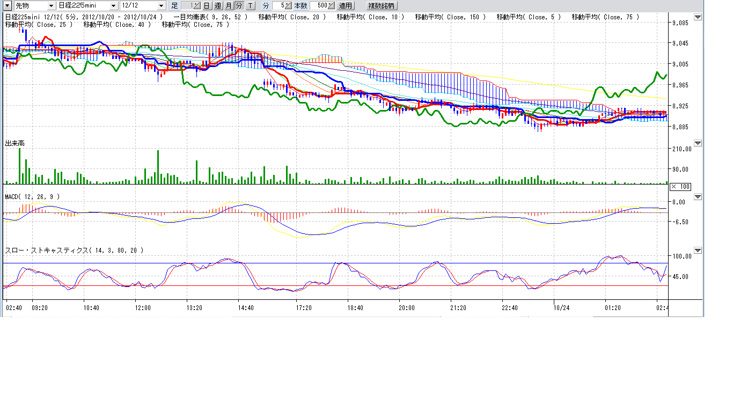Open the price chart panel options arrow
The height and width of the screenshot is (412, 733).
[x=698, y=17]
